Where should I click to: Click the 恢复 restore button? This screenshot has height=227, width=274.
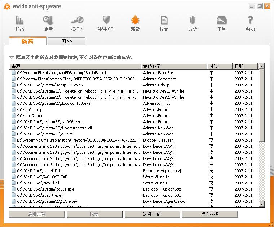coord(94,214)
